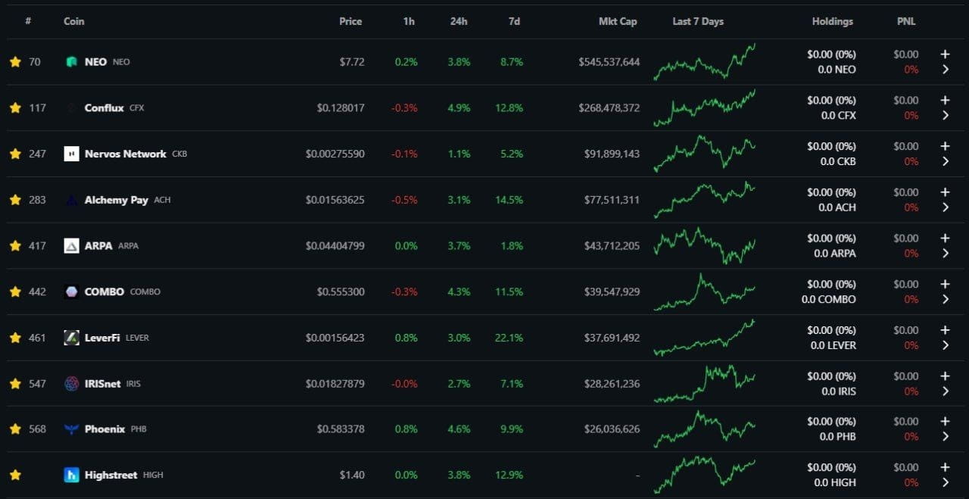Click LeverFi 7d value 22.1%
Screen dimensions: 969x499
click(x=509, y=338)
